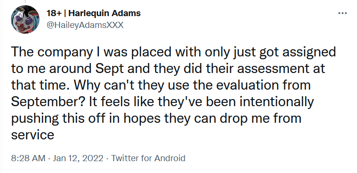Click the Harlequin Adams profile avatar

(x=25, y=19)
